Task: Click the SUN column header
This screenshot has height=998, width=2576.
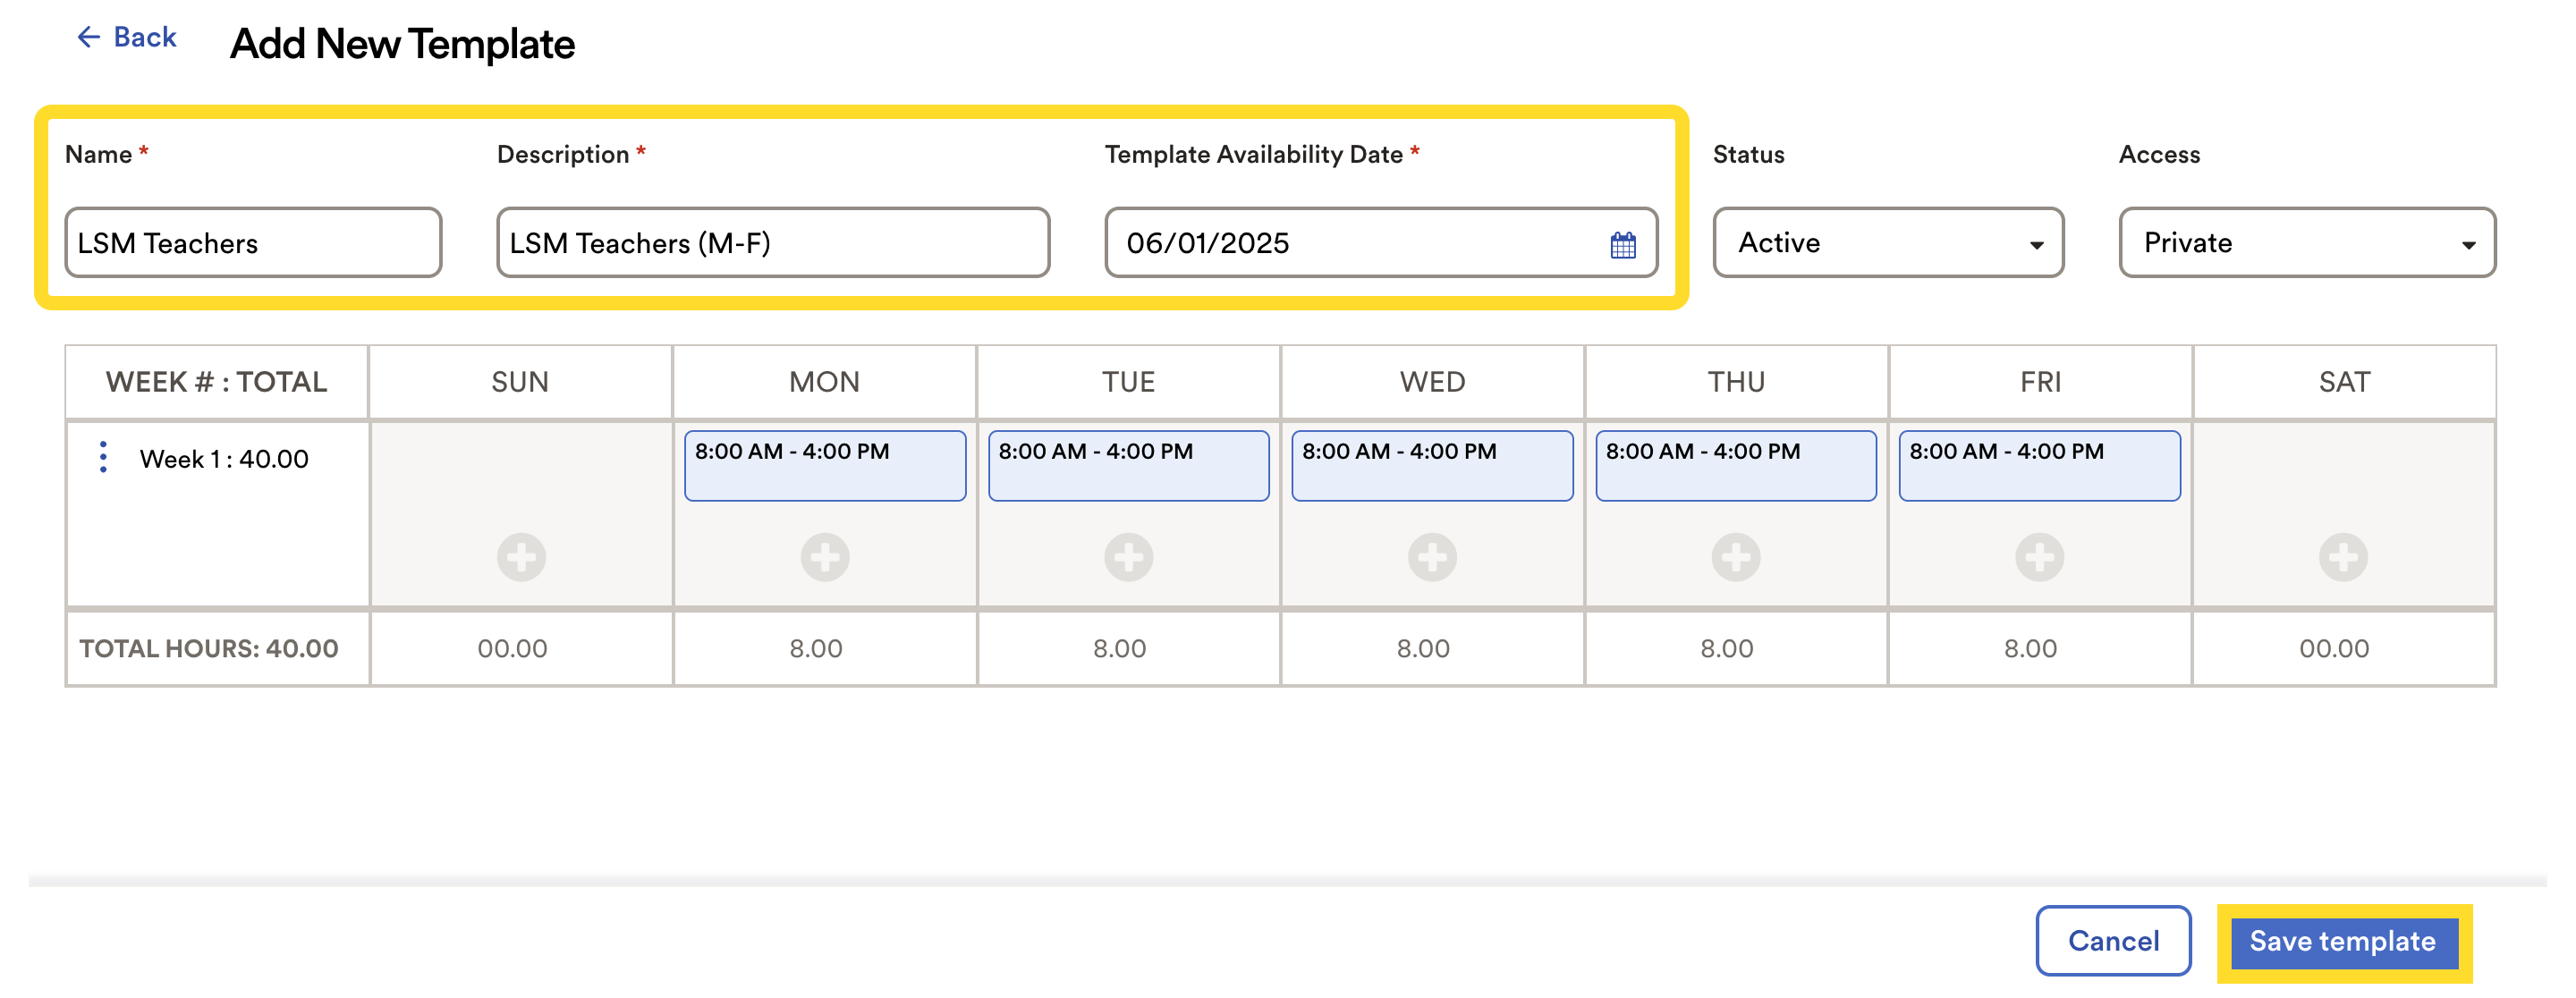Action: (520, 382)
